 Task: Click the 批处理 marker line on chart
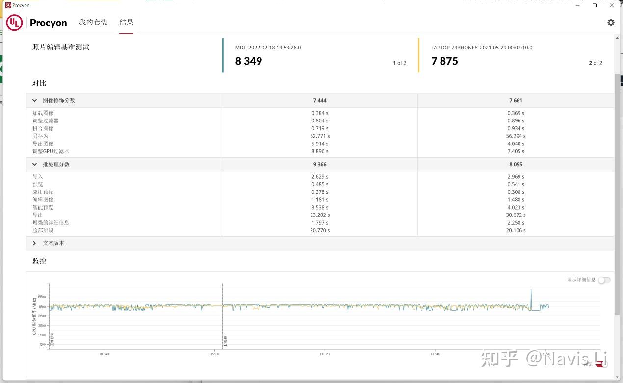pos(222,316)
